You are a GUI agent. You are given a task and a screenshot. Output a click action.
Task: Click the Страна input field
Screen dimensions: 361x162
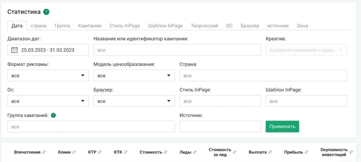(263, 76)
